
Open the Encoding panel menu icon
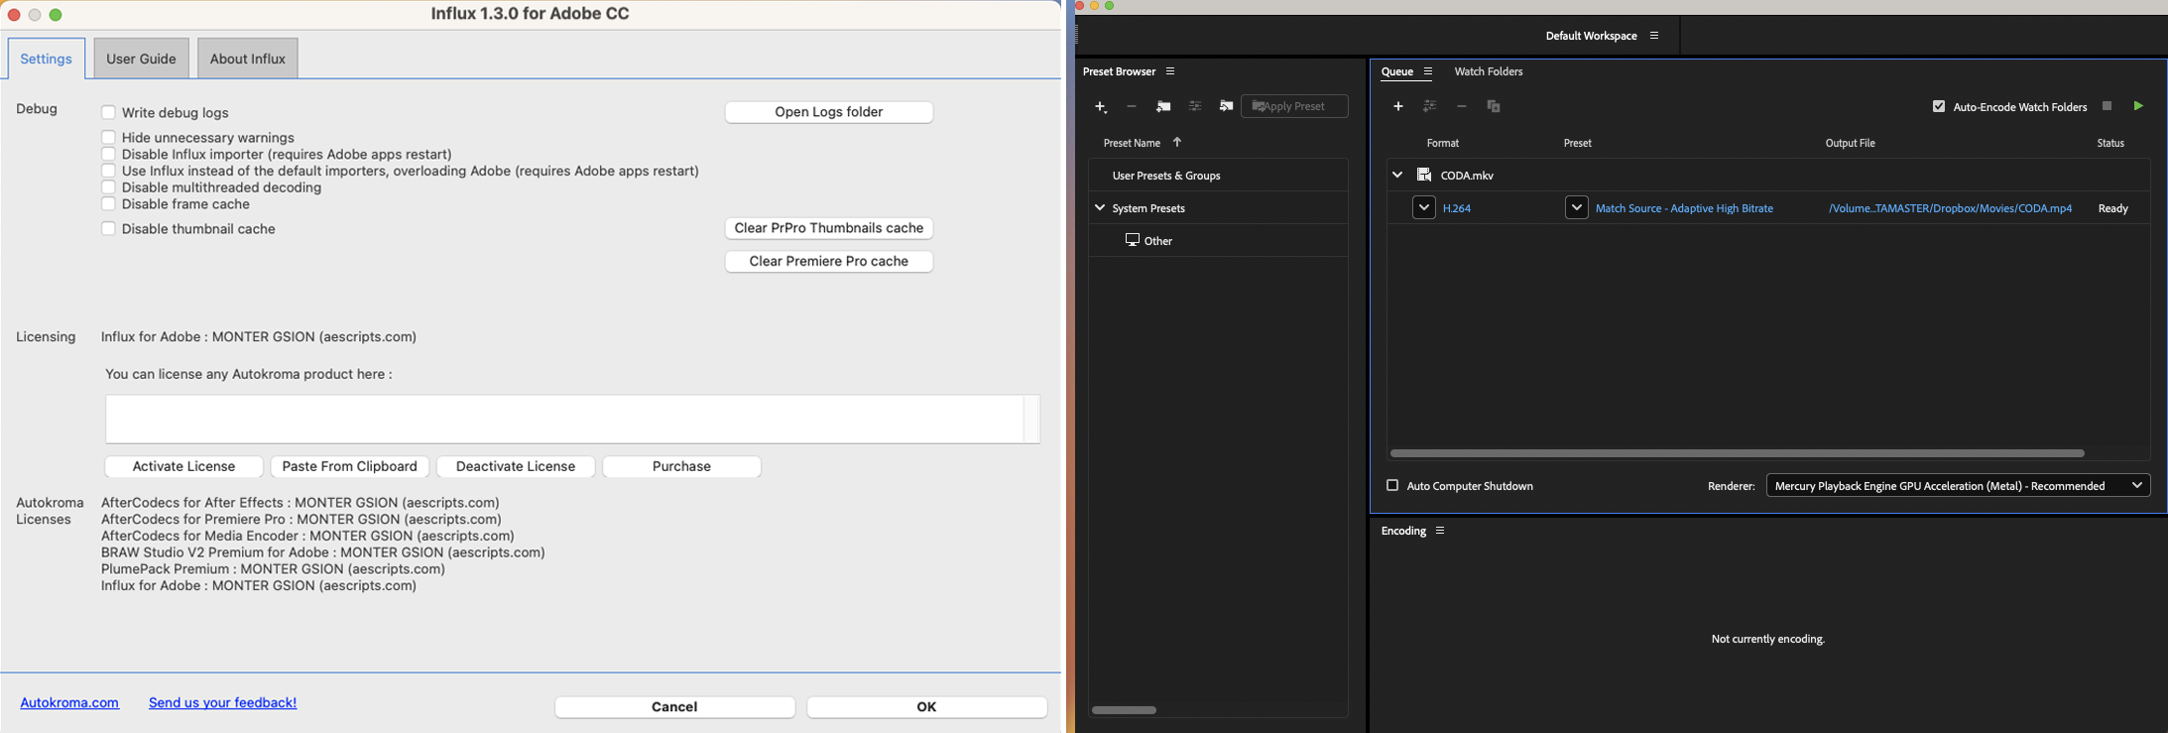pos(1440,531)
